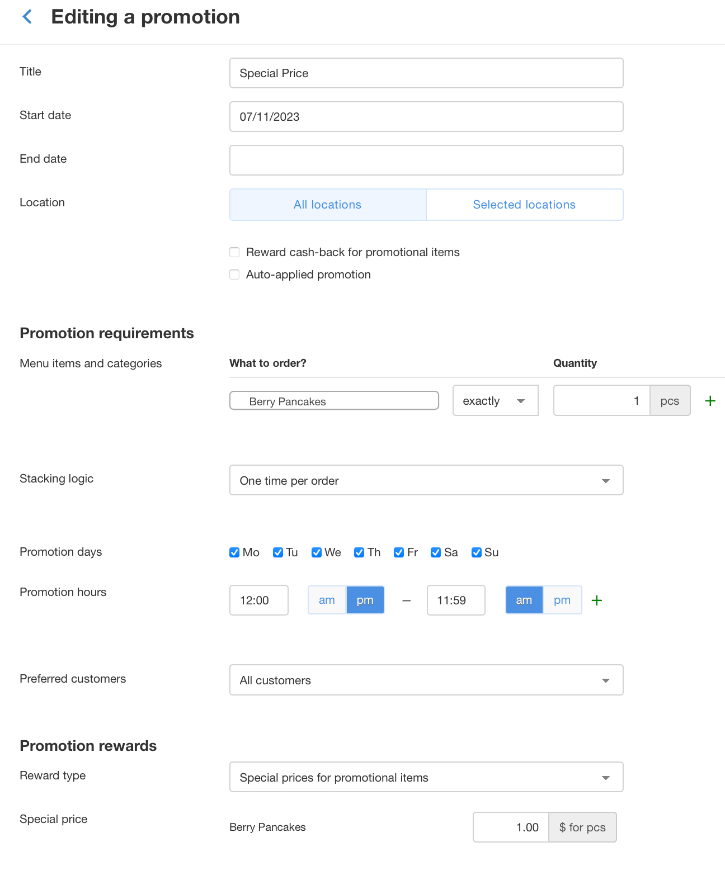The image size is (725, 880).
Task: Click the Title input field
Action: pyautogui.click(x=426, y=73)
